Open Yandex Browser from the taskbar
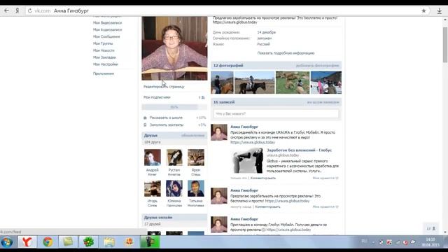 (x=27, y=242)
